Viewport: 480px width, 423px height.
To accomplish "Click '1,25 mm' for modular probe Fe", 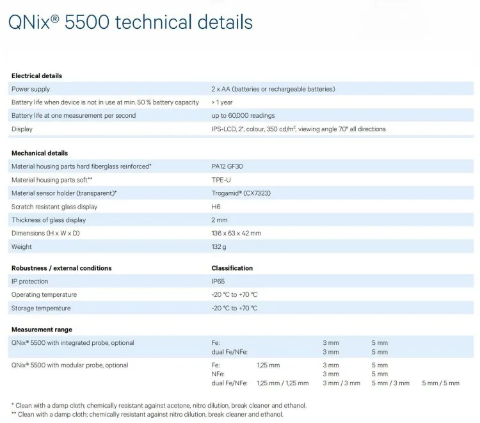I will click(x=268, y=365).
